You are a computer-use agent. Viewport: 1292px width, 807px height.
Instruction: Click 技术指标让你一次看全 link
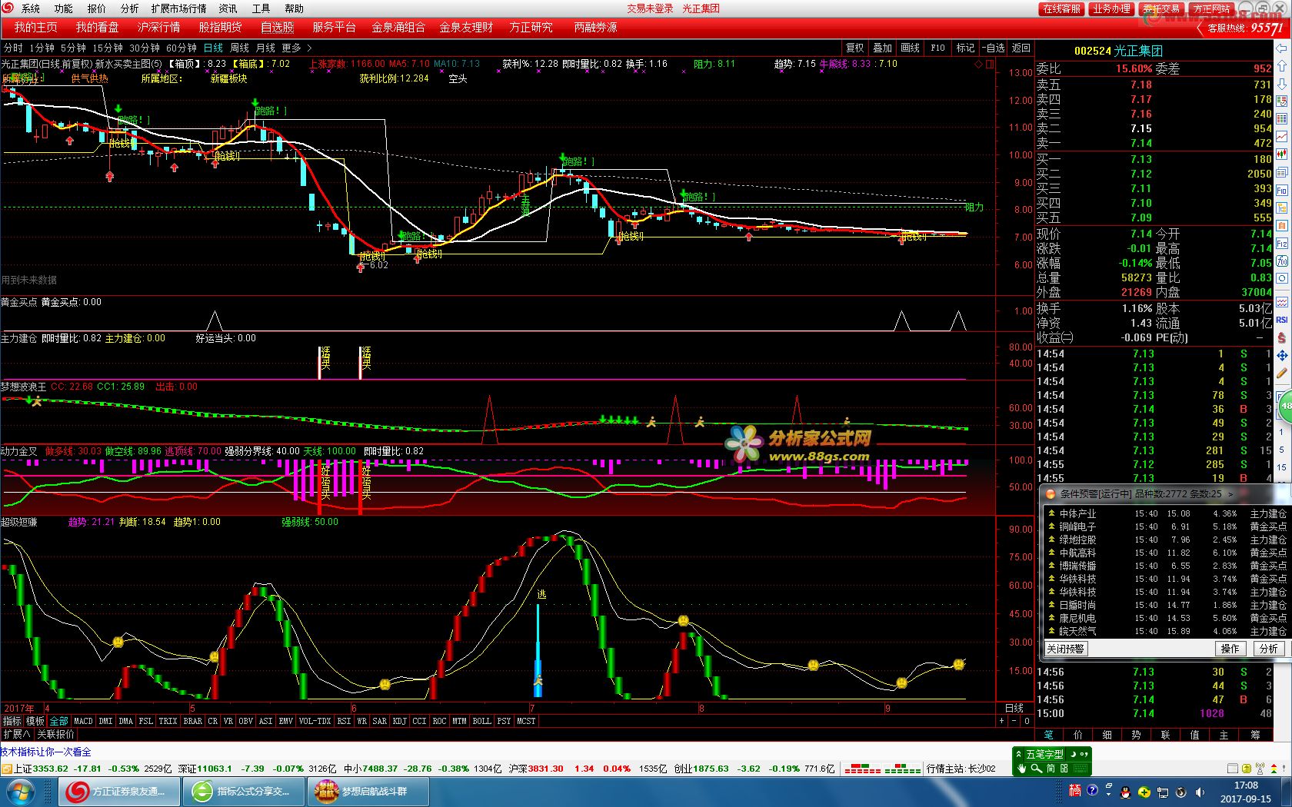click(x=46, y=752)
